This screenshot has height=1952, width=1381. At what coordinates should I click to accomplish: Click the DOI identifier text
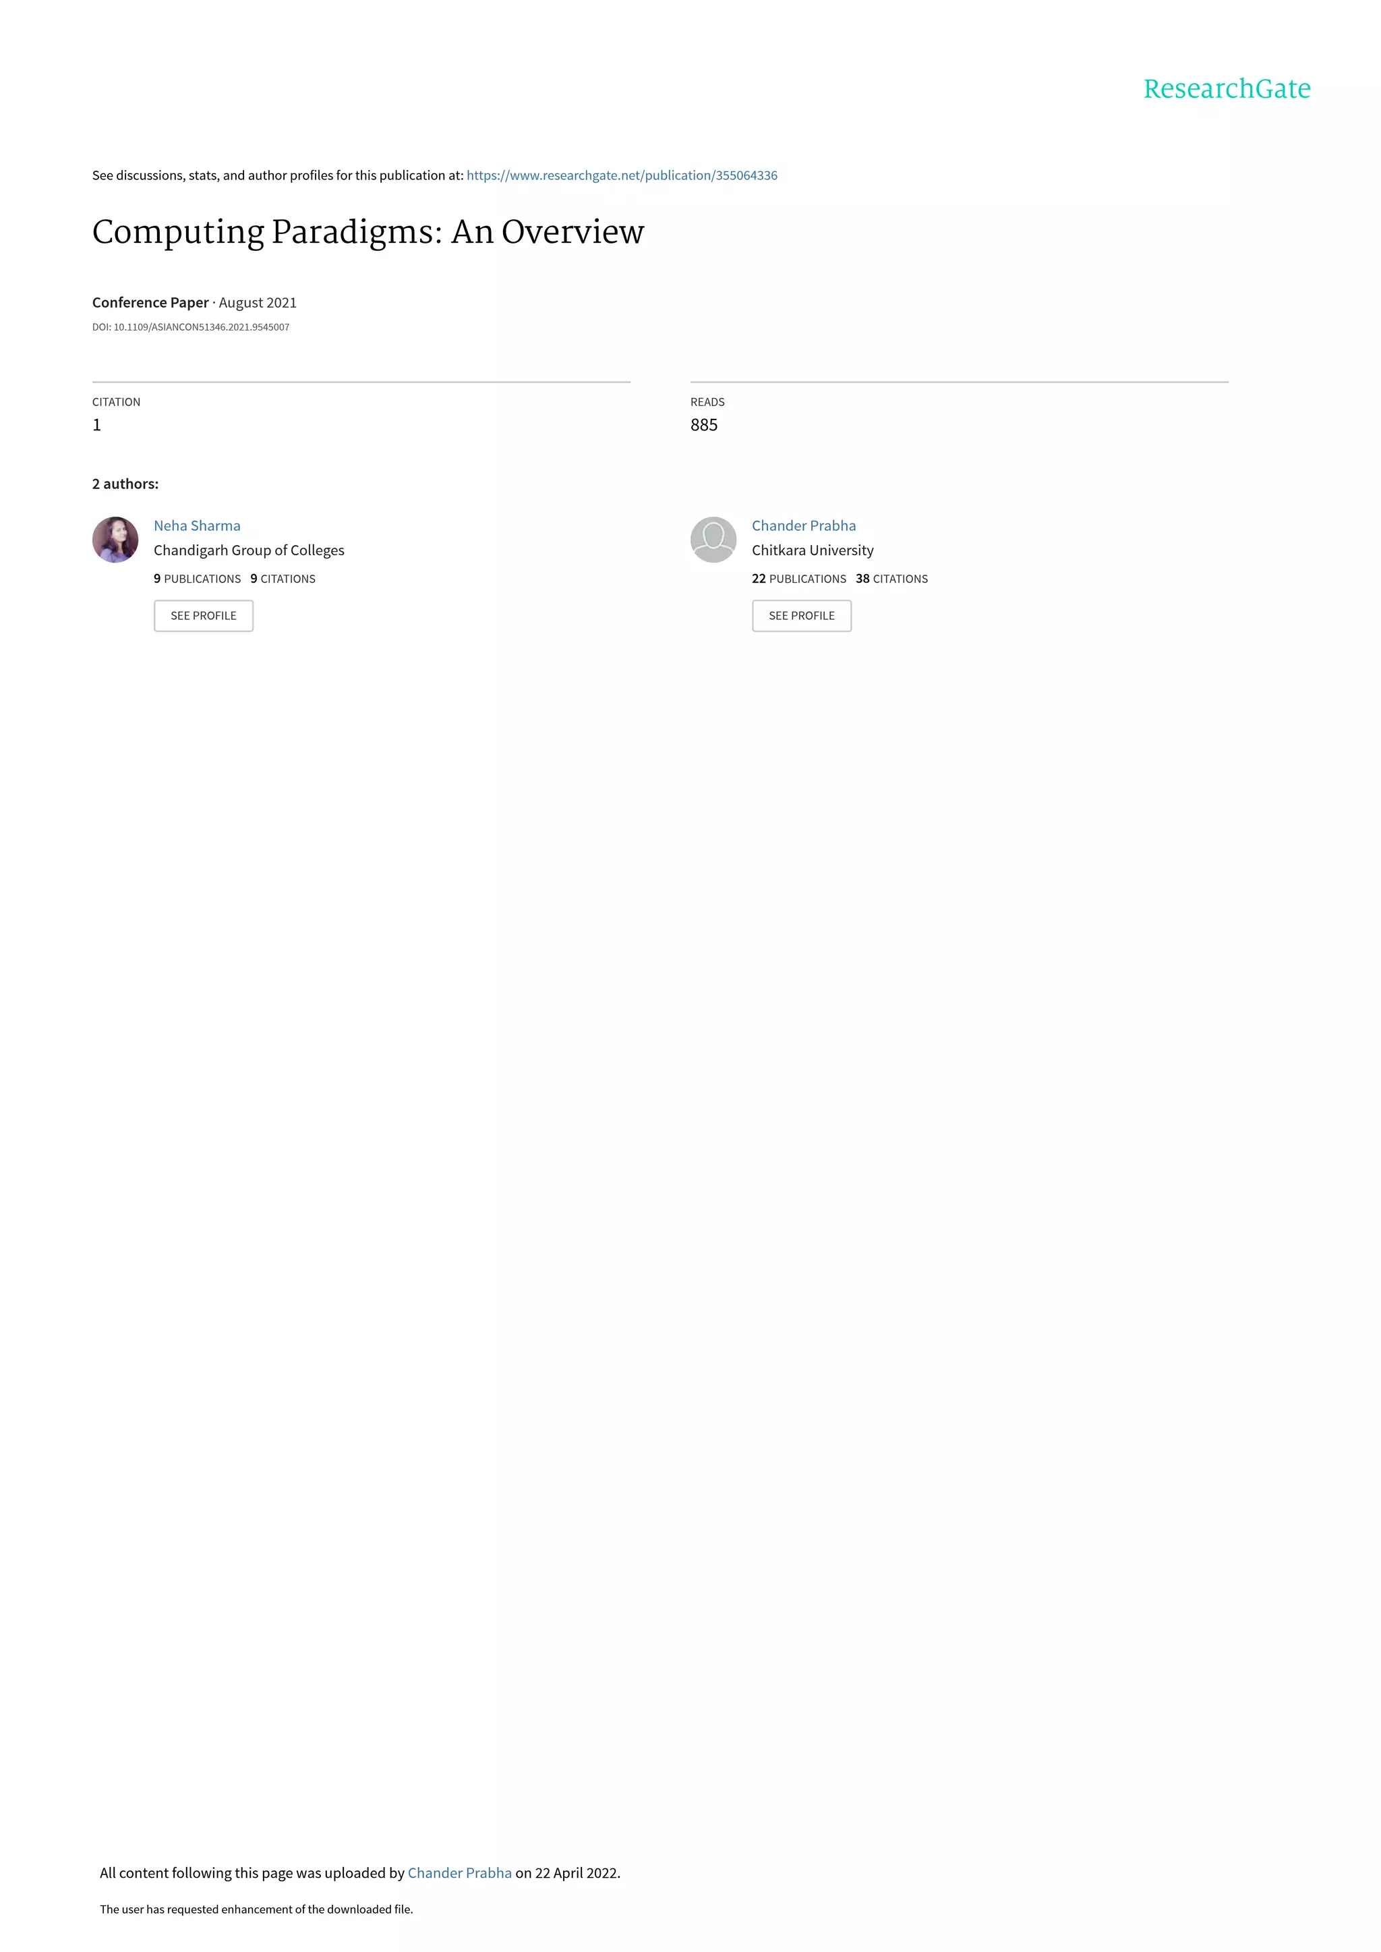(x=190, y=327)
